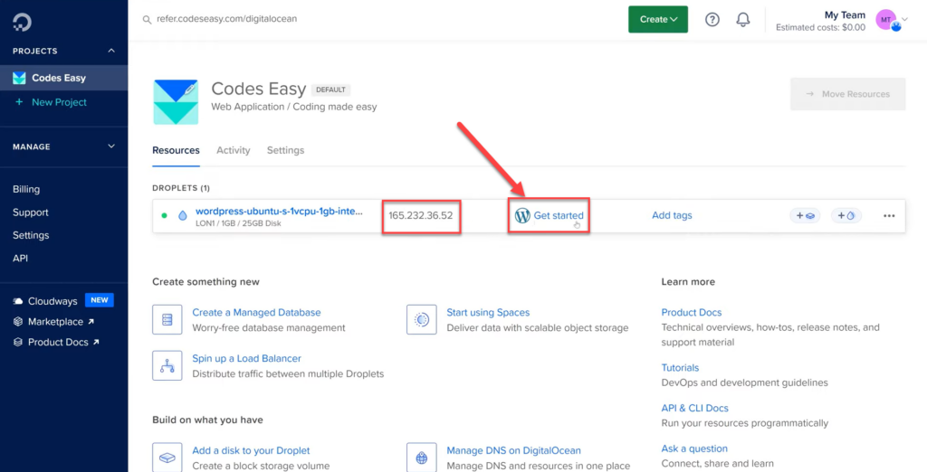Click Add a disk to your Droplet
927x472 pixels.
pyautogui.click(x=251, y=450)
